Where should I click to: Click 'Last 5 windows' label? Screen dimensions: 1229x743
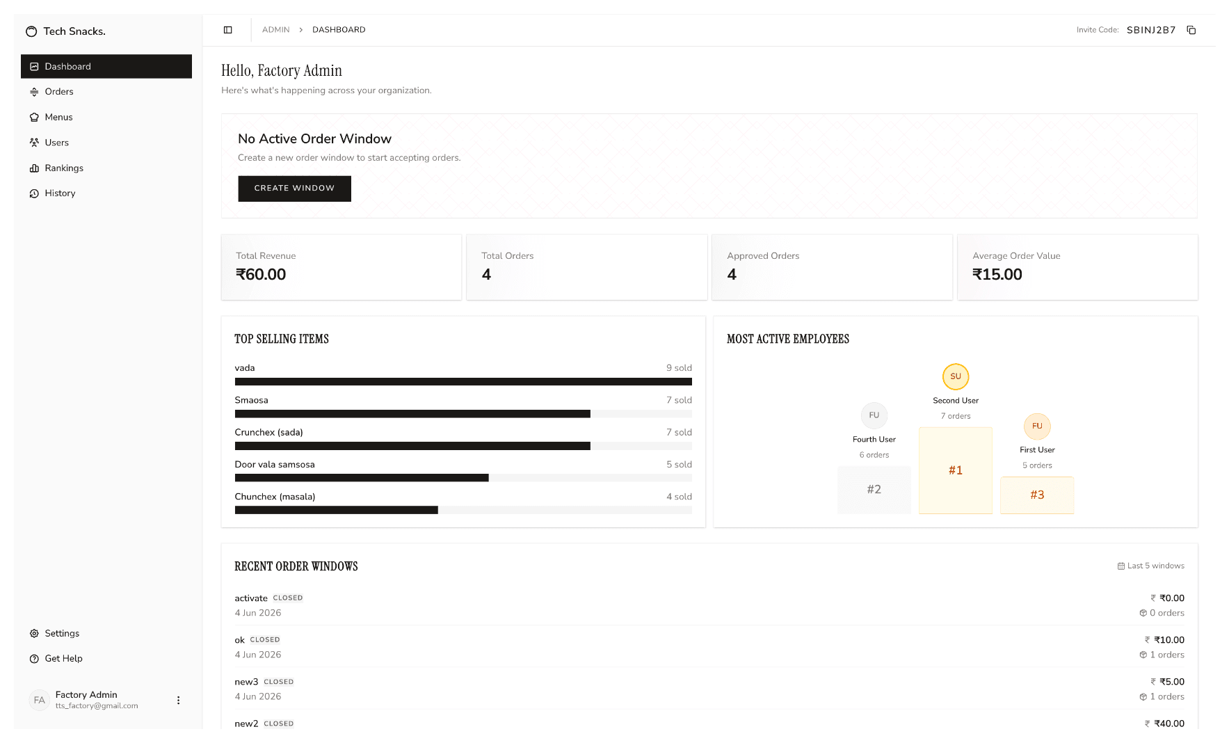click(x=1156, y=566)
